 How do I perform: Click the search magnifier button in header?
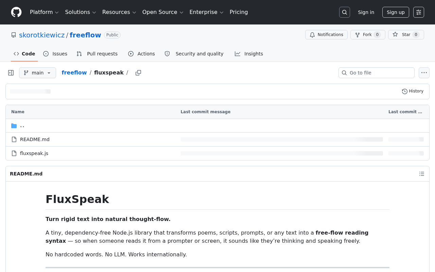pyautogui.click(x=345, y=12)
